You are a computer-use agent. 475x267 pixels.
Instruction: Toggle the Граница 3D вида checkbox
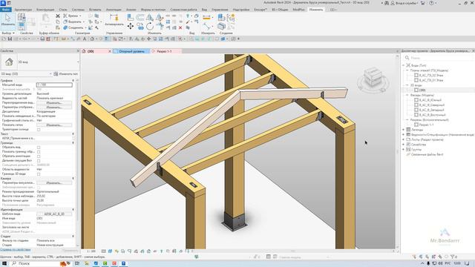tap(39, 174)
